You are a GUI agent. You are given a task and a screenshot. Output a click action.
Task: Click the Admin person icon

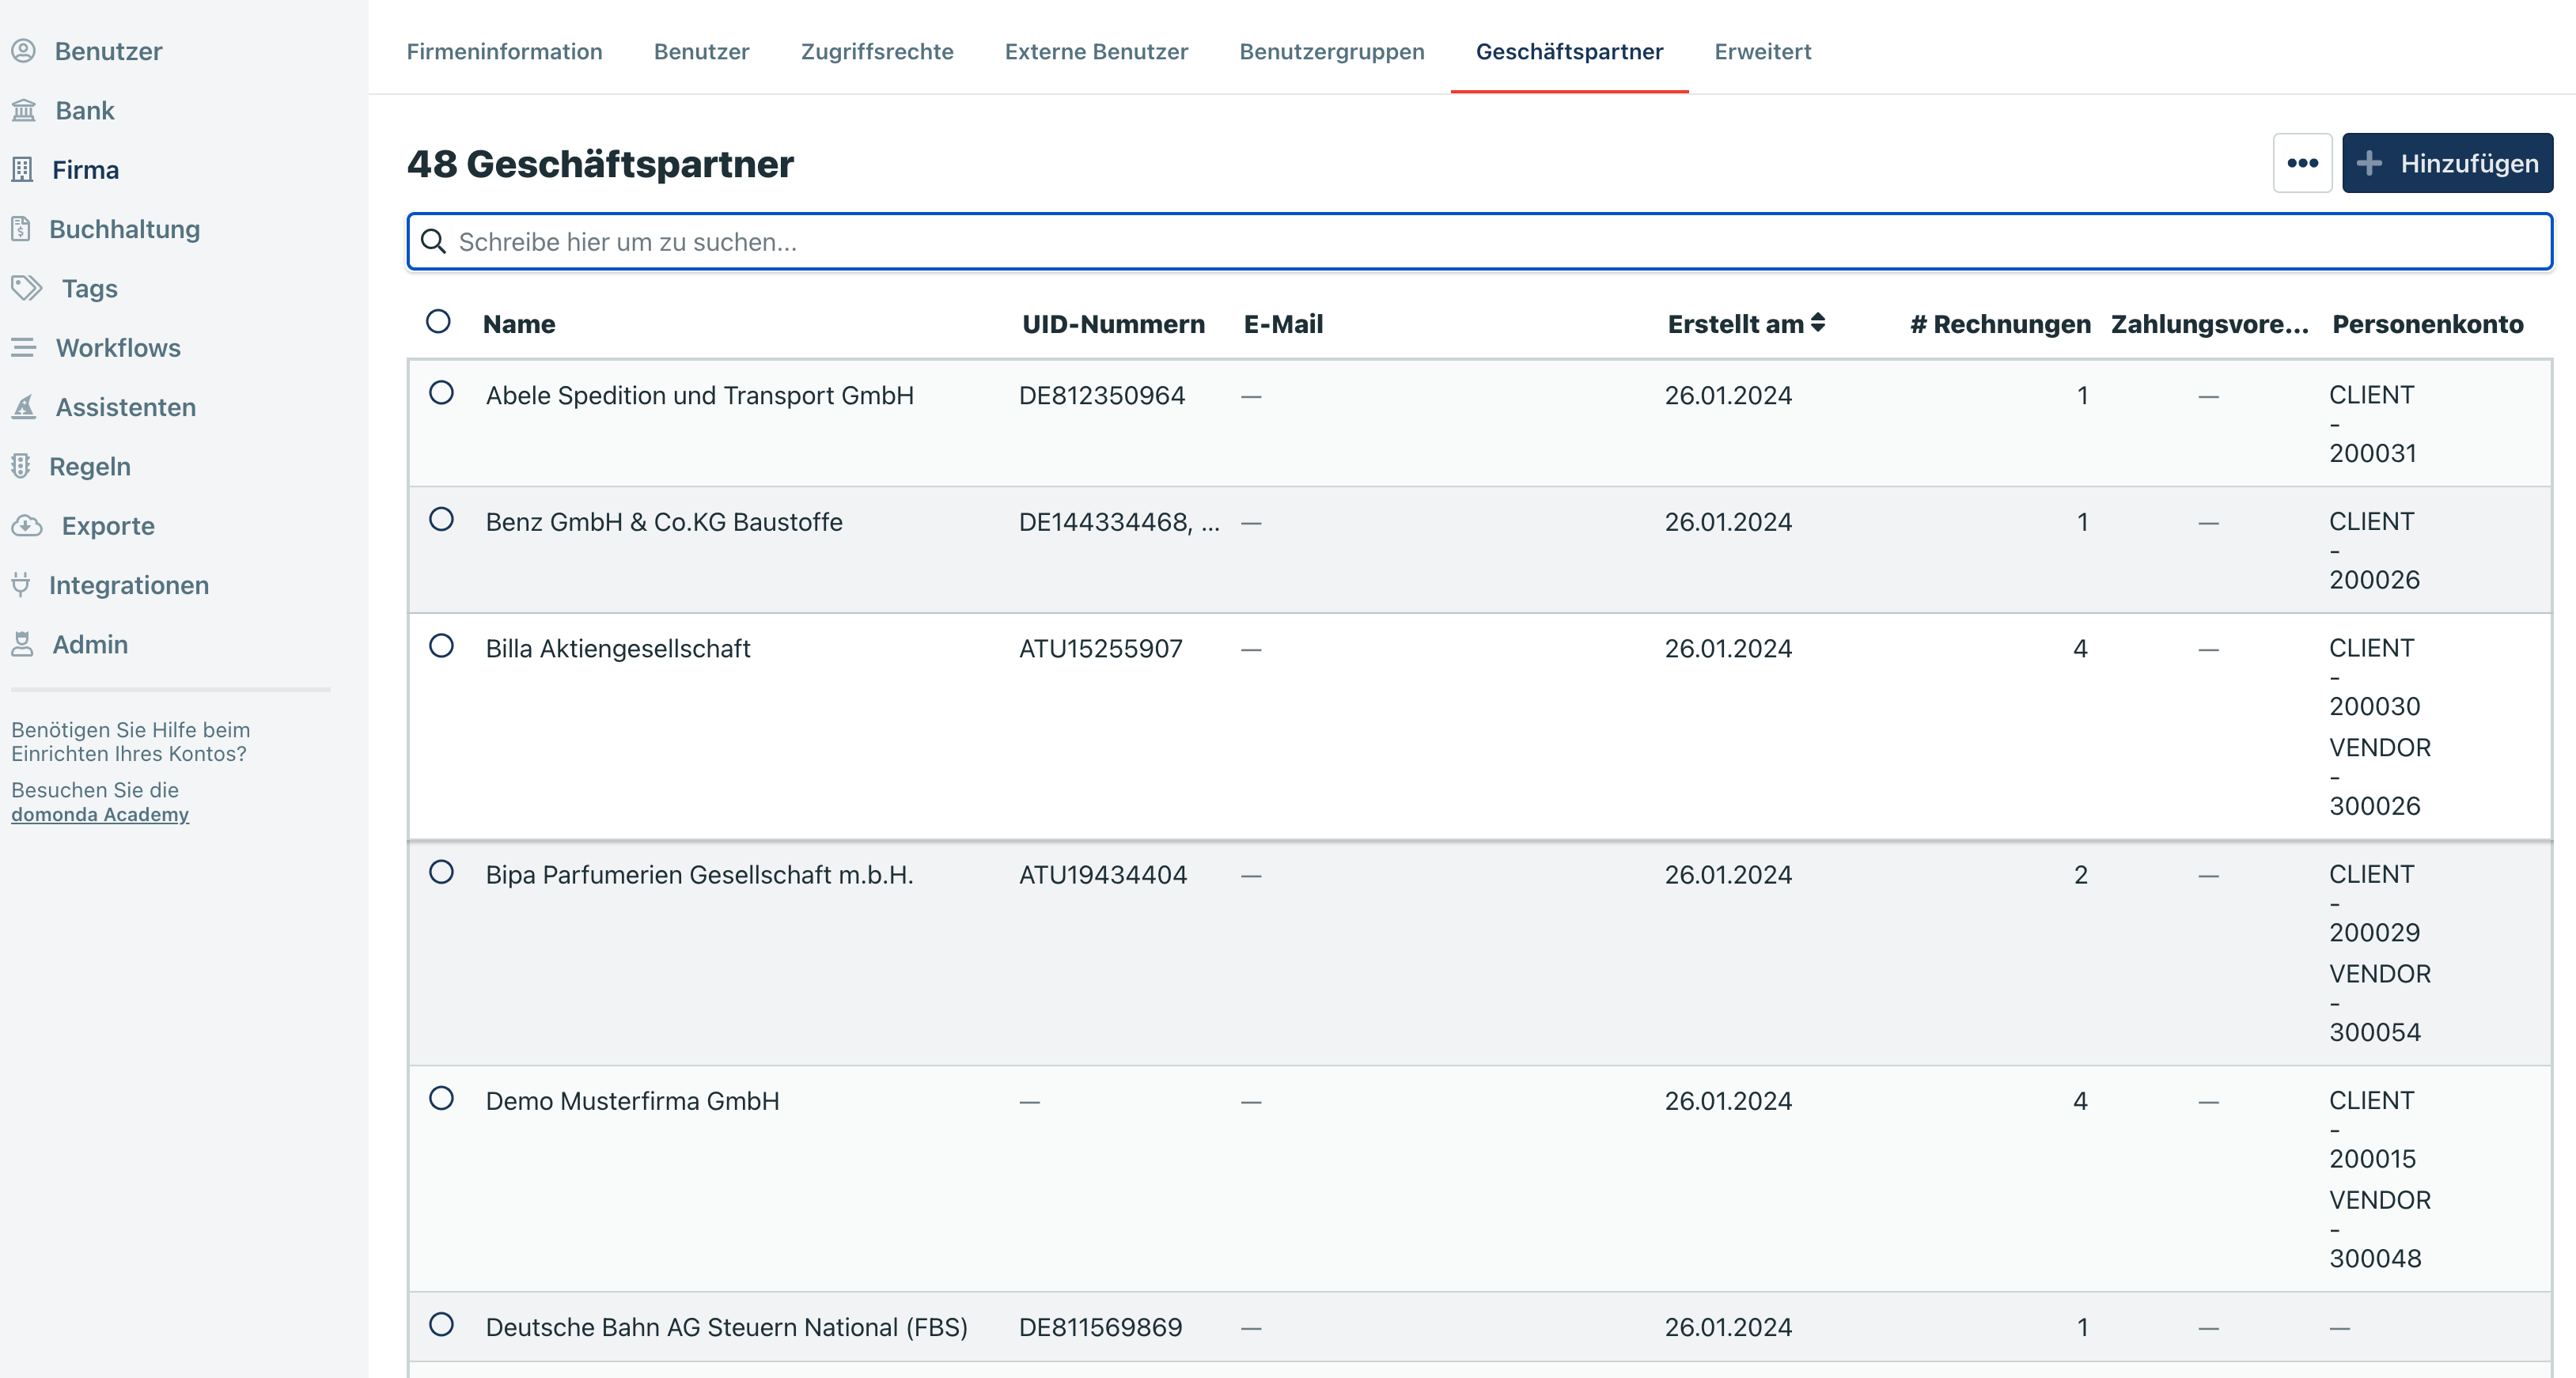point(22,644)
